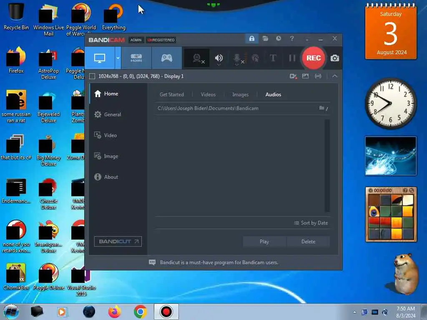
Task: Toggle speaker sound recording icon
Action: click(219, 57)
